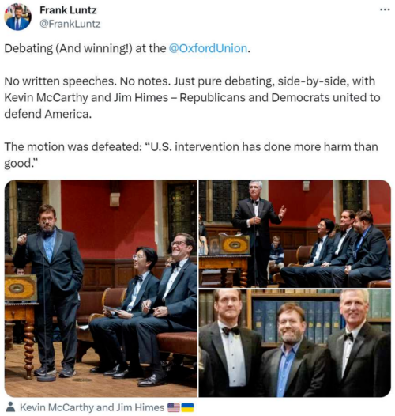Click the tagged-people person icon
This screenshot has height=416, width=395.
pos(10,407)
